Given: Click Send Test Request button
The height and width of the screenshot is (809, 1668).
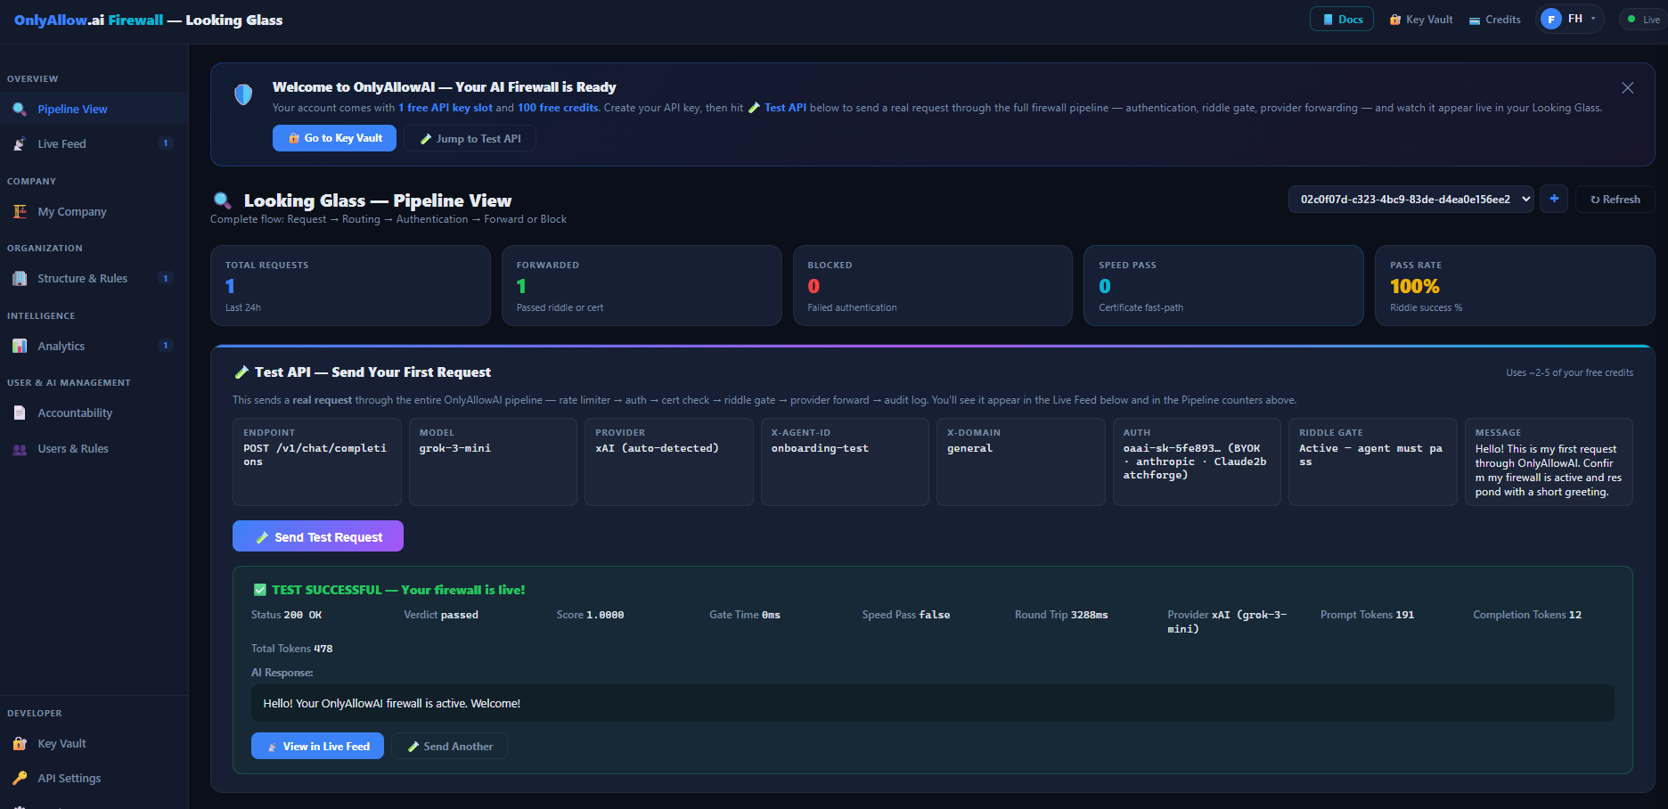Looking at the screenshot, I should (x=318, y=536).
